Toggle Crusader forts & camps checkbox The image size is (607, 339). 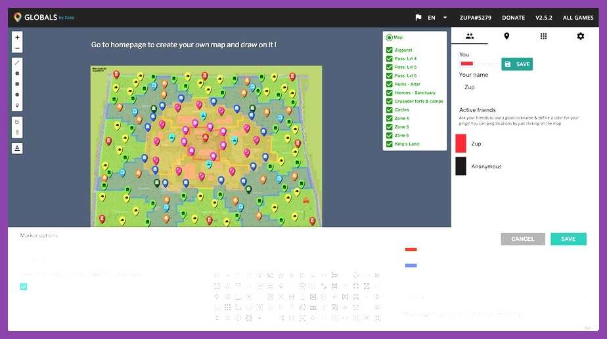[390, 101]
